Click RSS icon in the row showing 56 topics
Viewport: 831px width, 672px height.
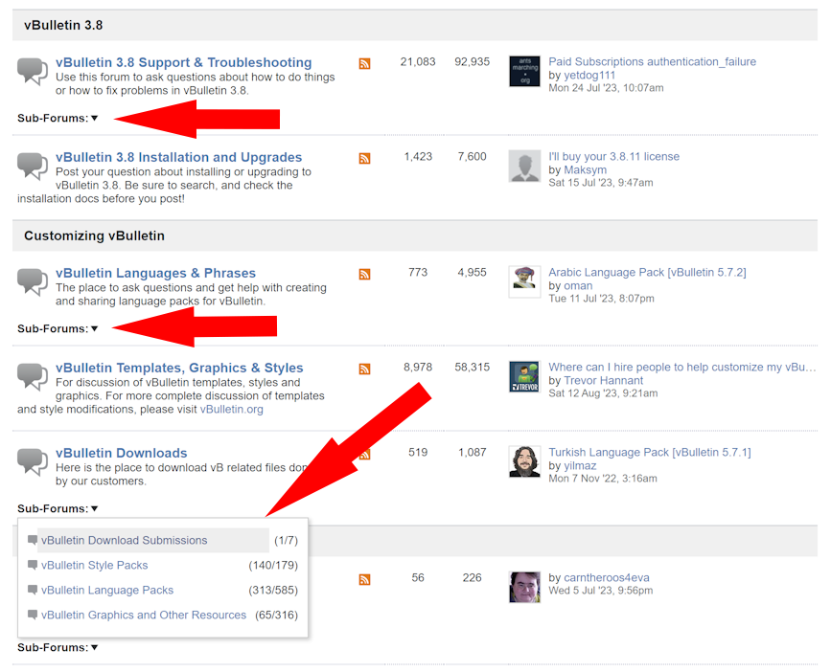point(364,579)
